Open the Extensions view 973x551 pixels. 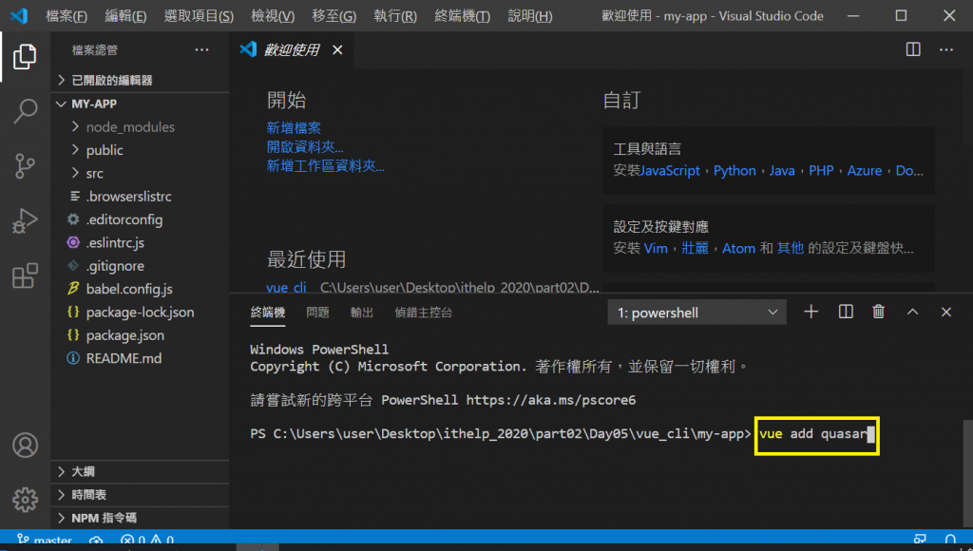[25, 275]
